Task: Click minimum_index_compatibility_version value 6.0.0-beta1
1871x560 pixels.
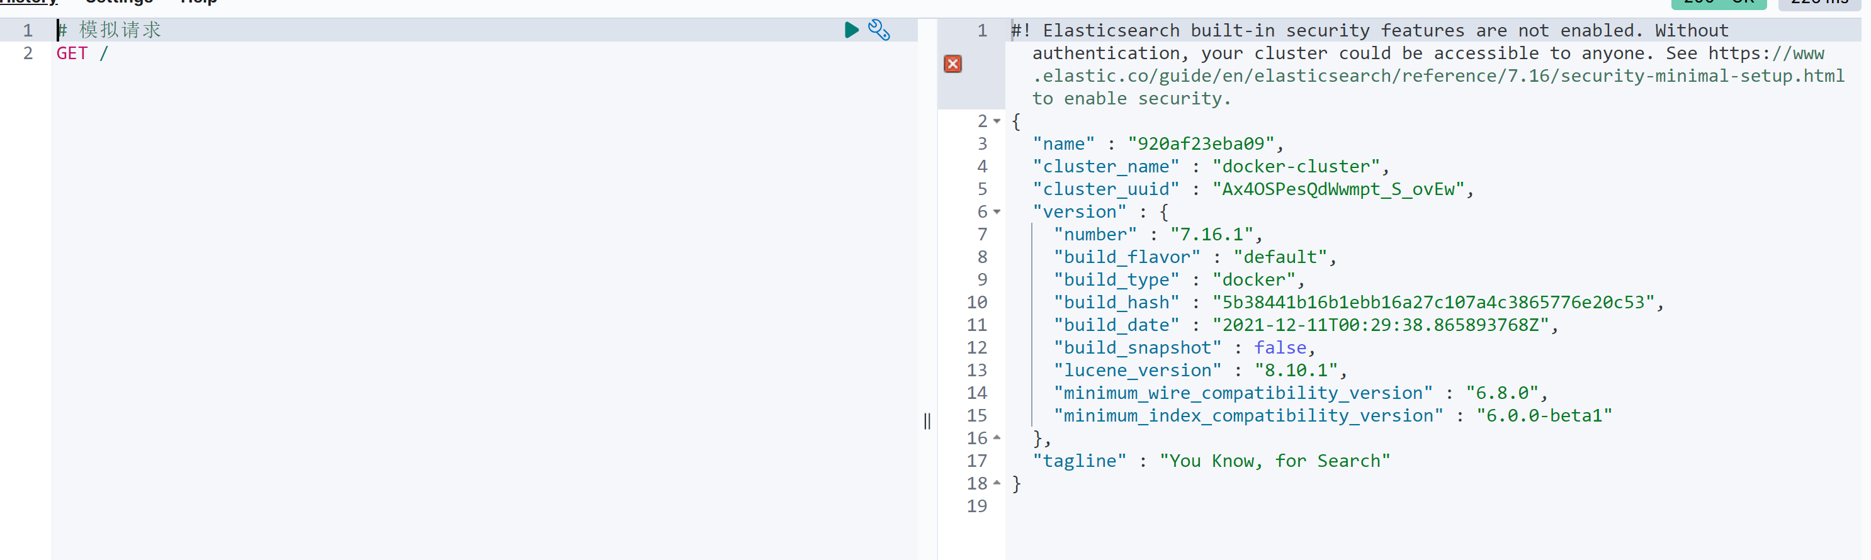Action: click(x=1544, y=415)
